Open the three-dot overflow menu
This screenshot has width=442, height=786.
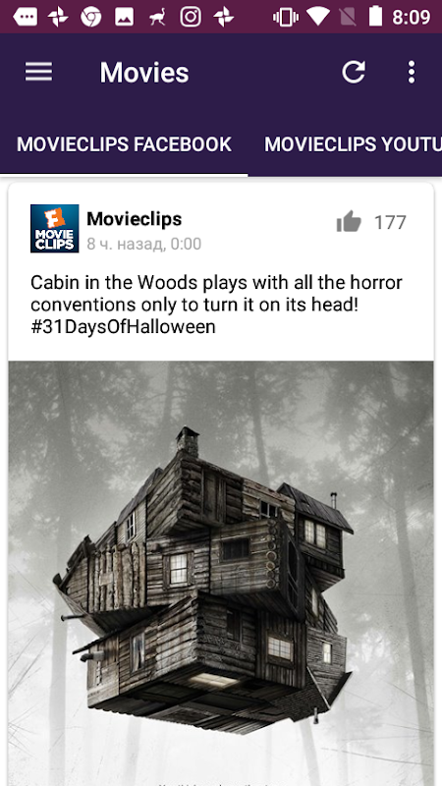(x=412, y=72)
